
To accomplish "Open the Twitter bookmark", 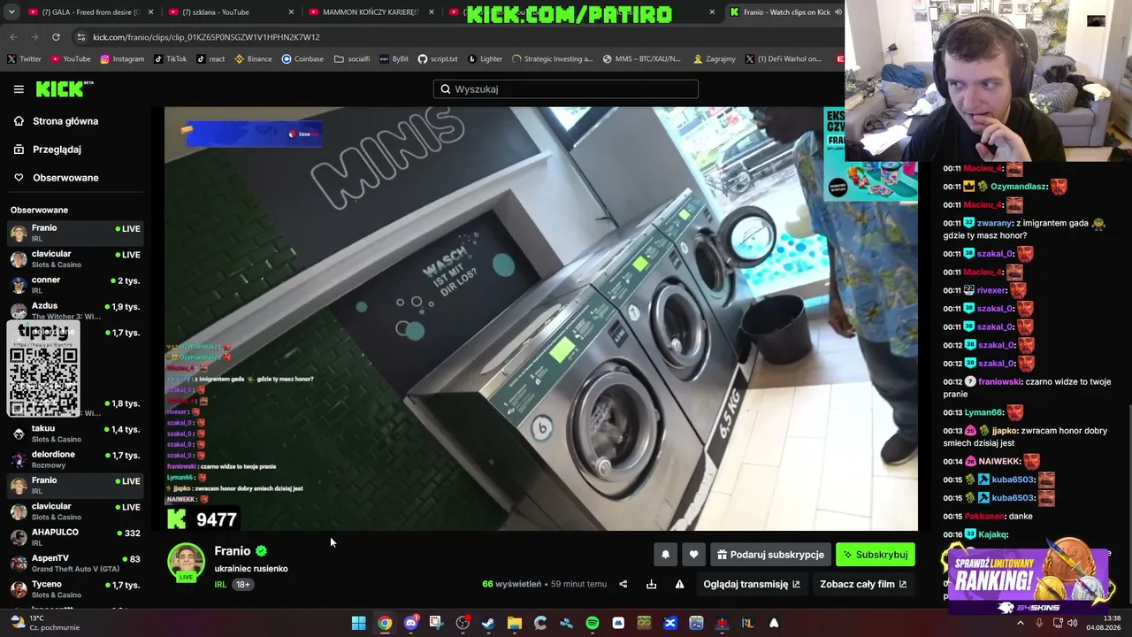I will [x=24, y=59].
